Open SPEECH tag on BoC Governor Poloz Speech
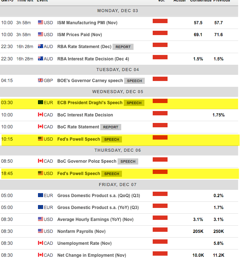Image resolution: width=241 pixels, height=260 pixels. 128,162
